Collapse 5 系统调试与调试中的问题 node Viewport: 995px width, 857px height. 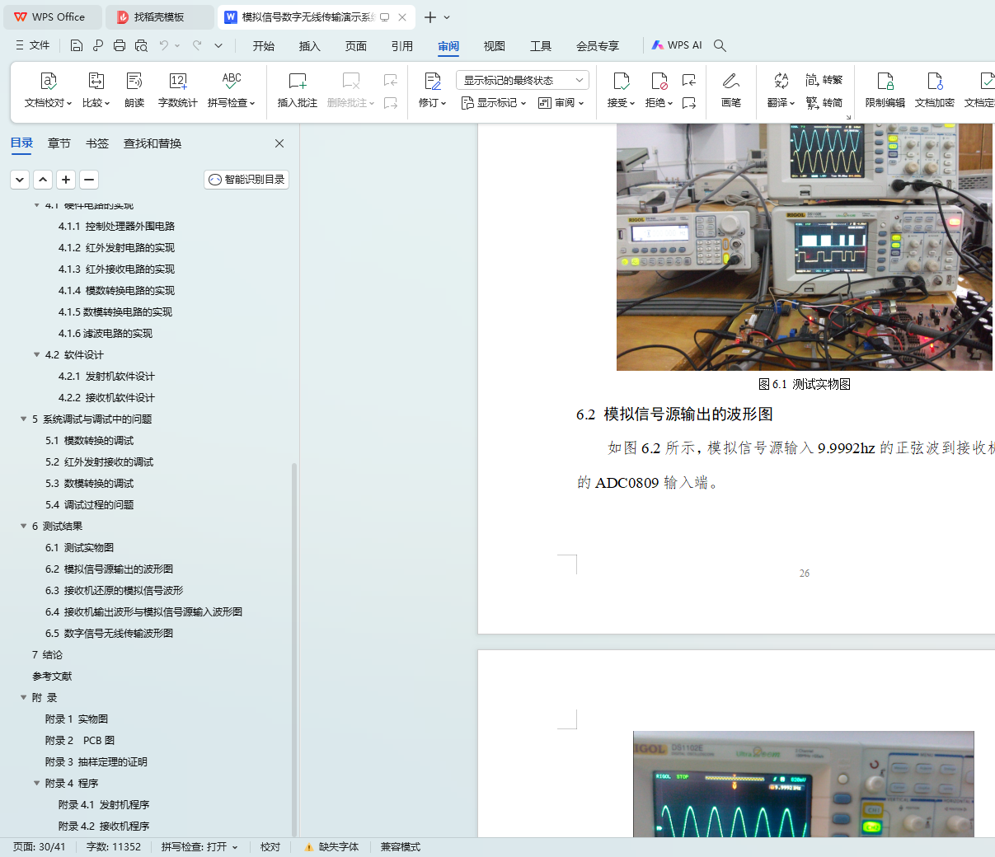(x=23, y=419)
